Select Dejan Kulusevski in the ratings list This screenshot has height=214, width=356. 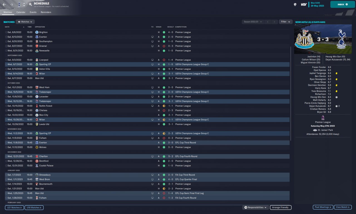[317, 106]
